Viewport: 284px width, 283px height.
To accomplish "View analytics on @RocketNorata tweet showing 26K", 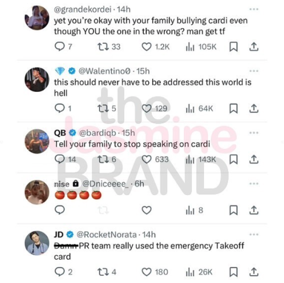I will [199, 272].
